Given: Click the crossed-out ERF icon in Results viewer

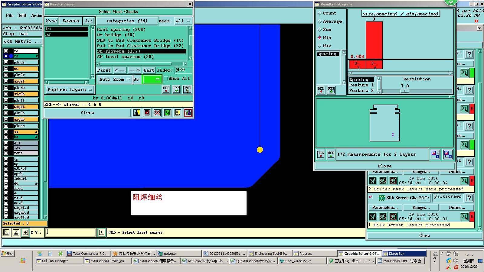Looking at the screenshot, I should (x=157, y=113).
